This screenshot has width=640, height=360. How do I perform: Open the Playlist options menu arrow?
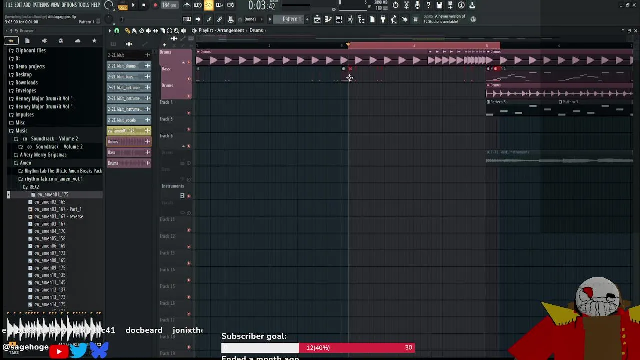click(x=110, y=31)
